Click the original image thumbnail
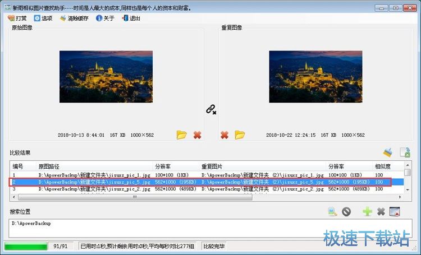The height and width of the screenshot is (255, 421). click(x=106, y=77)
